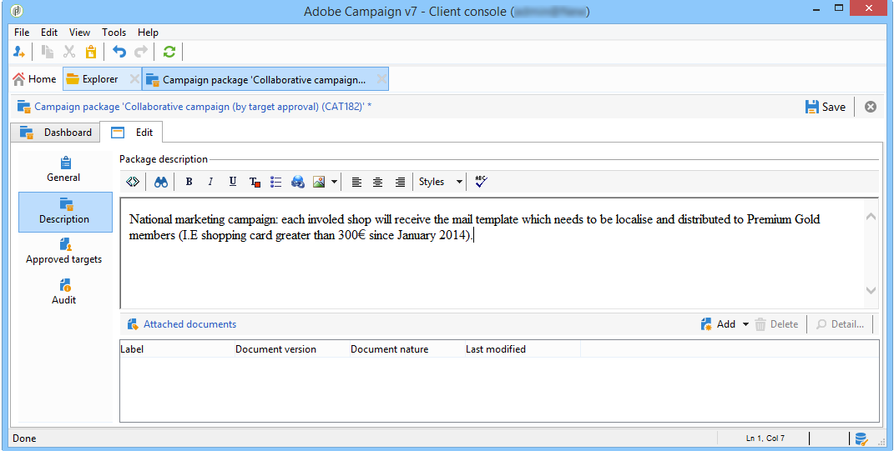The image size is (894, 451).
Task: Toggle bold formatting
Action: (x=189, y=182)
